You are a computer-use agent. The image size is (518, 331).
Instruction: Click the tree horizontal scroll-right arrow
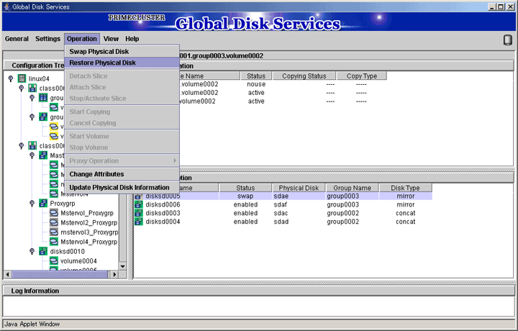click(114, 274)
